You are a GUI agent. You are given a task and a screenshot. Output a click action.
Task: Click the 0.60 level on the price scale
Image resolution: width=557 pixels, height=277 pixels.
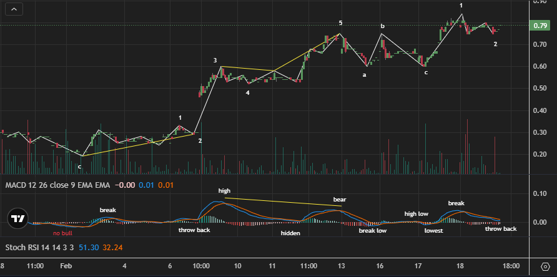540,66
